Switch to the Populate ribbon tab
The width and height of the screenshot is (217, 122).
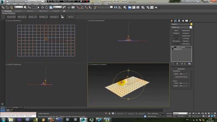(56, 11)
